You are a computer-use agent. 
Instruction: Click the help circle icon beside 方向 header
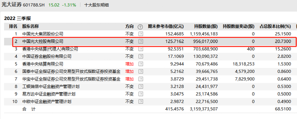coord(140,27)
